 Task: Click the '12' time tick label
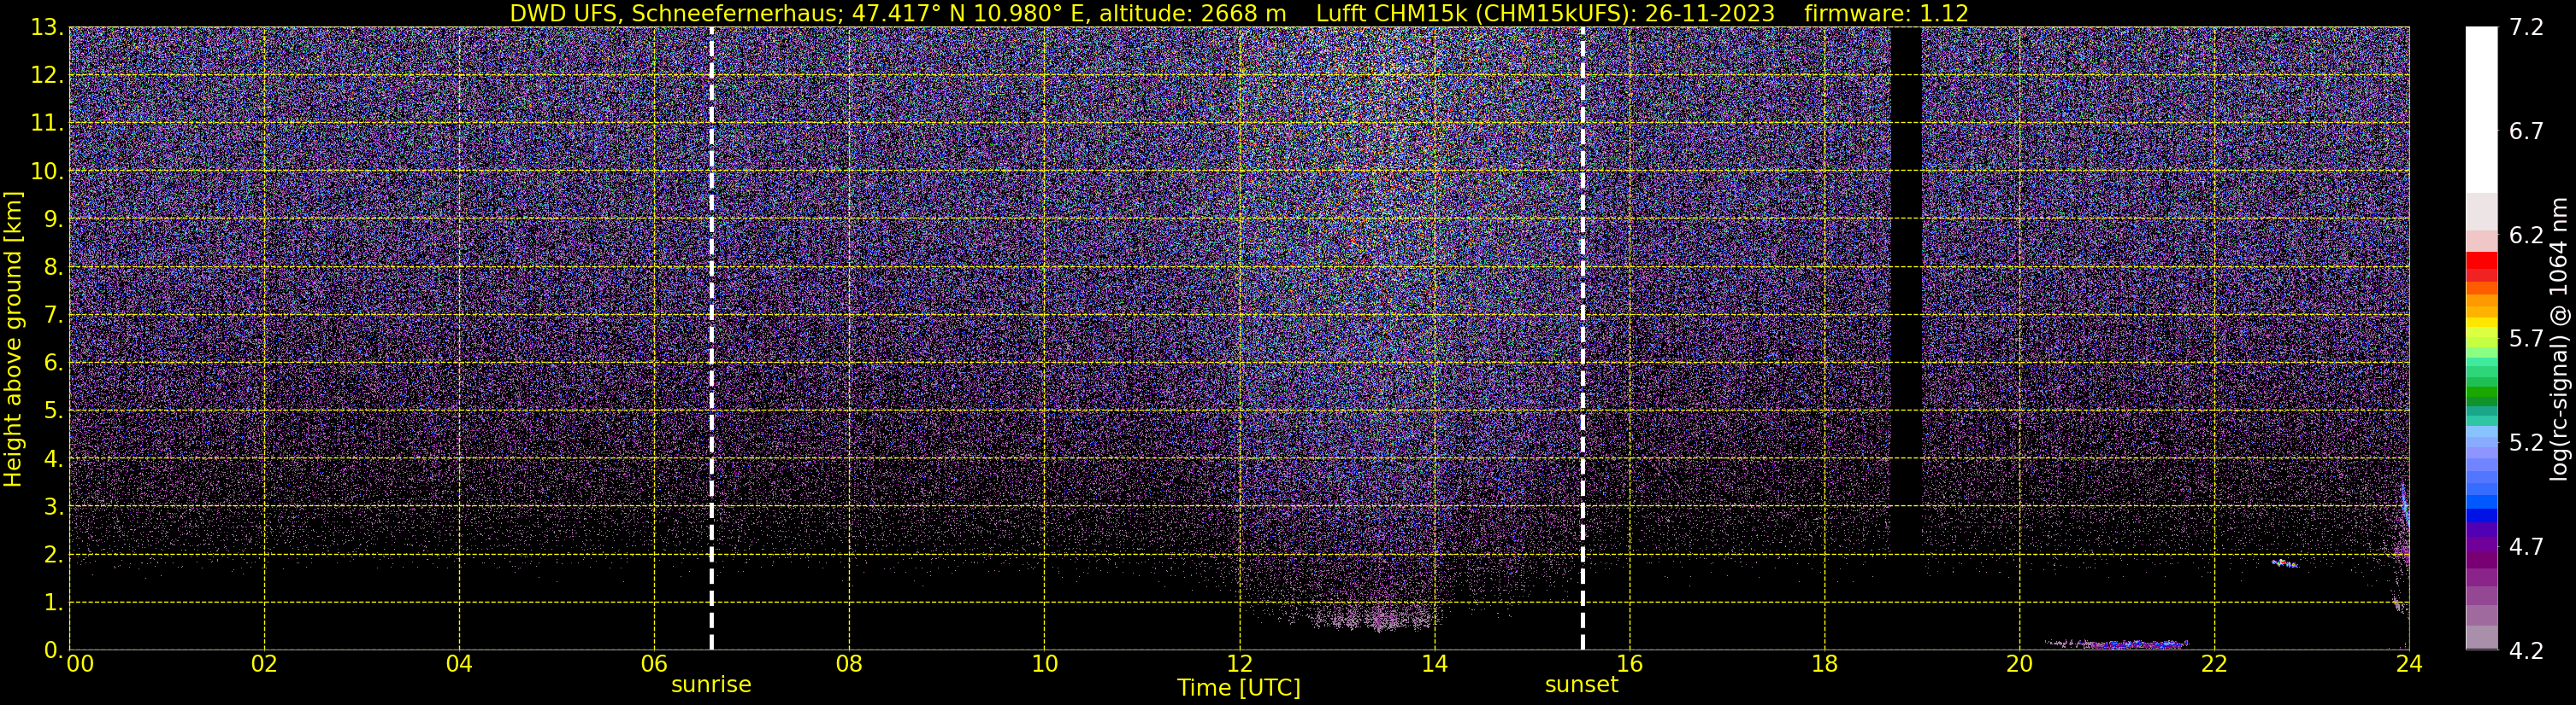(1239, 664)
